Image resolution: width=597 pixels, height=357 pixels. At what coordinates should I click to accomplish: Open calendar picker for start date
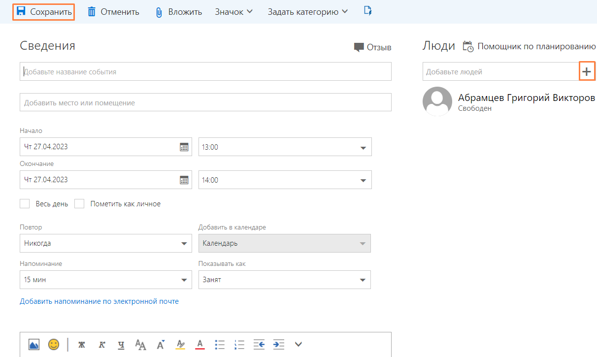(x=184, y=147)
